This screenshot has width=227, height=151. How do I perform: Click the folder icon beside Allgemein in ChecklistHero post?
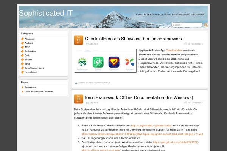(87, 44)
